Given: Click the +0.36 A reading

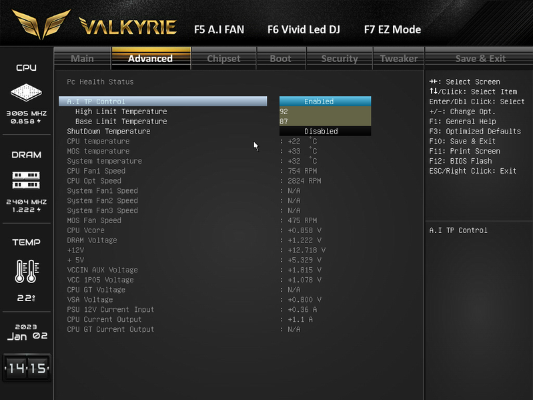Looking at the screenshot, I should point(302,309).
